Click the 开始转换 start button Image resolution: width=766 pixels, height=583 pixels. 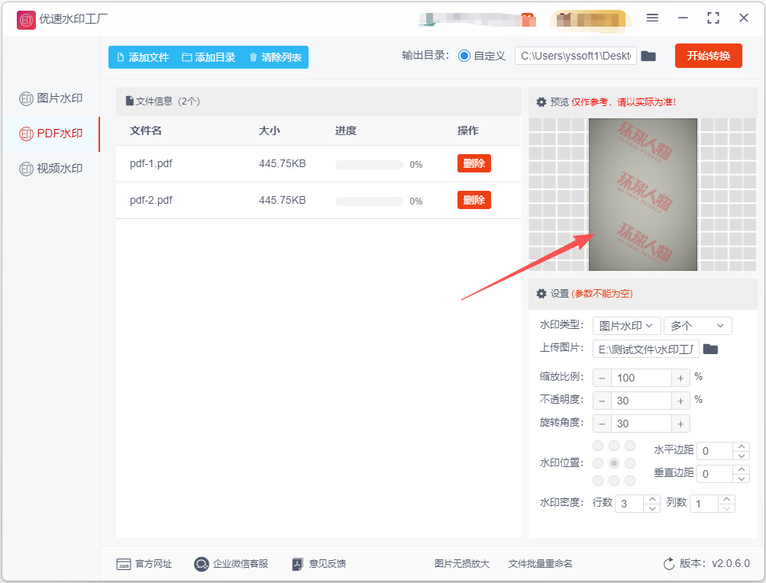click(709, 56)
